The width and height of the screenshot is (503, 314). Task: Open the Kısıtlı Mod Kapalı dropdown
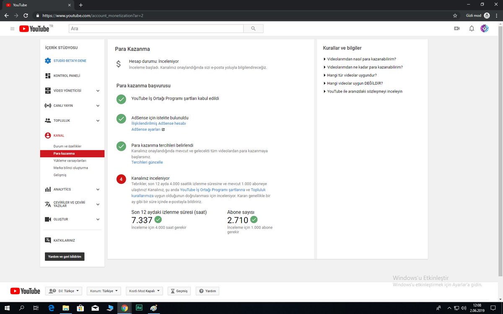click(x=144, y=291)
